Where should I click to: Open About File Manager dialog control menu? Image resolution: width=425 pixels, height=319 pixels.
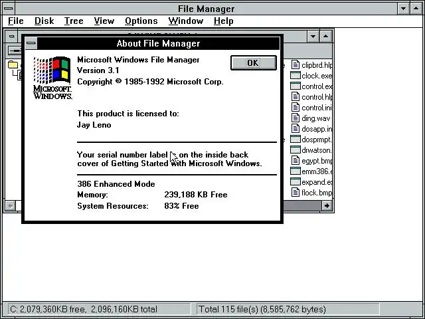31,43
